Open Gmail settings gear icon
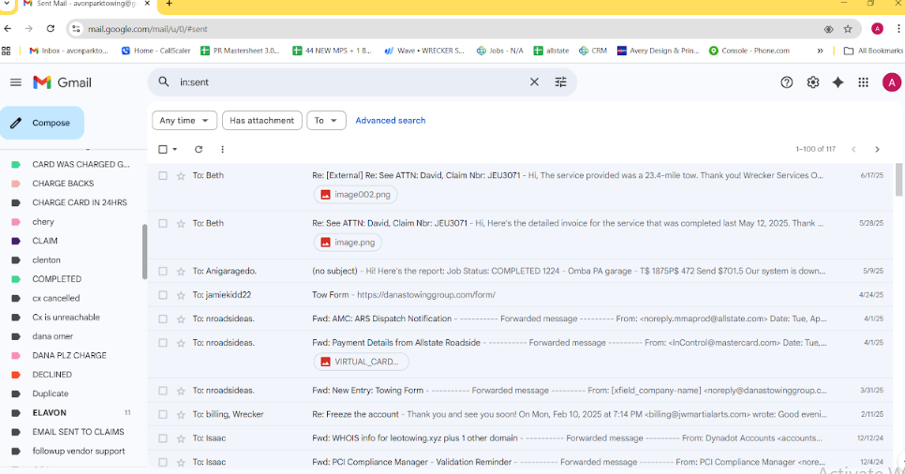Screen dimensions: 905x474 812,82
